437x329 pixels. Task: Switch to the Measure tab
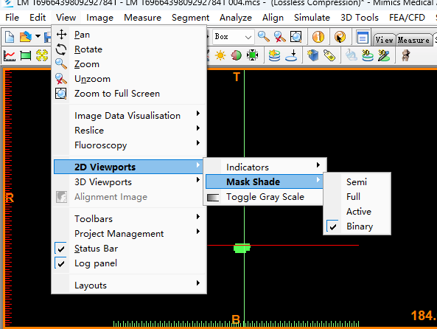pyautogui.click(x=413, y=40)
